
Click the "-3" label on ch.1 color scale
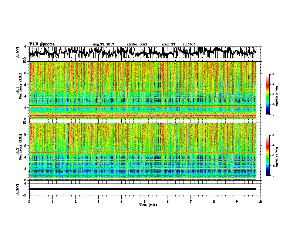point(273,74)
